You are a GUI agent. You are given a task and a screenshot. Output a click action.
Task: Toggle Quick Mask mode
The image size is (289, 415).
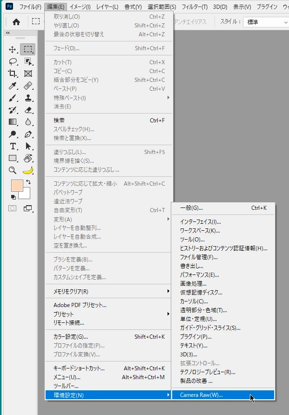(x=13, y=208)
